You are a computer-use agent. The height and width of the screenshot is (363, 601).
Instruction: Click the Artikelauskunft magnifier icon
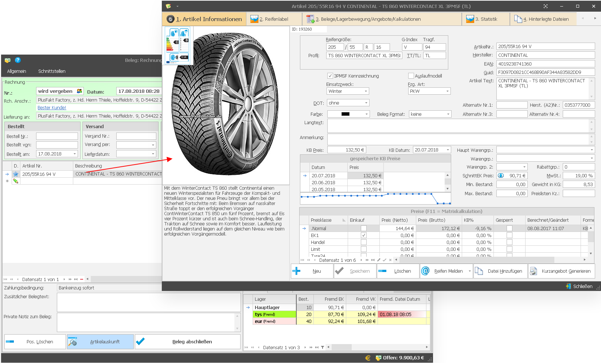73,342
